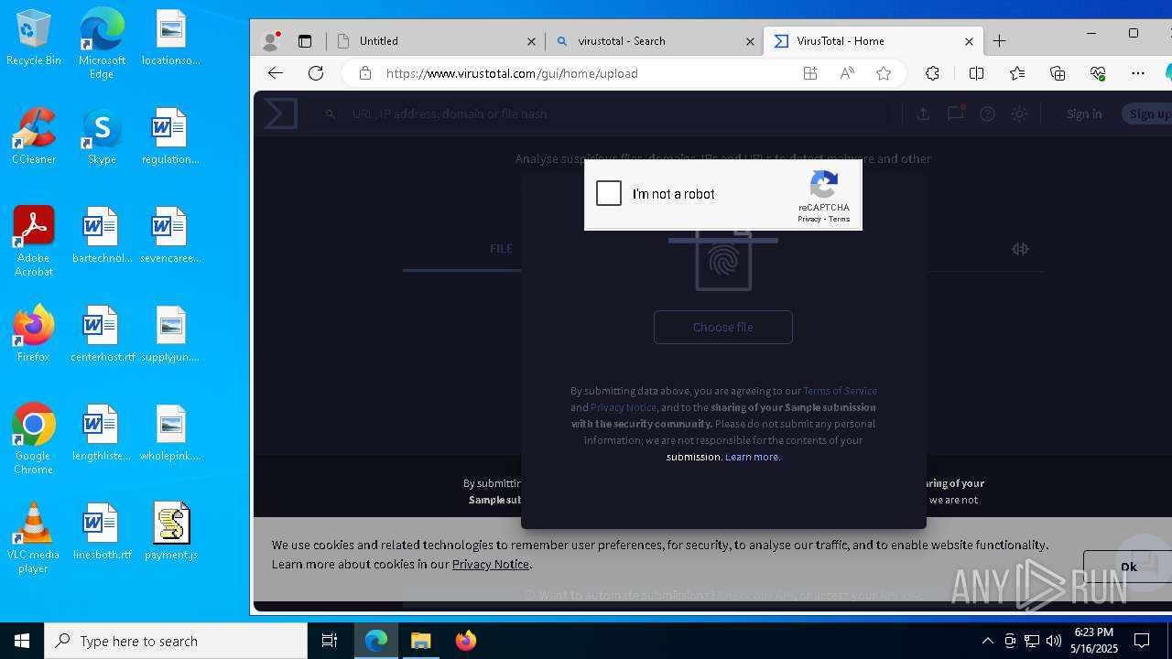
Task: Open Collections panel
Action: pyautogui.click(x=1058, y=73)
